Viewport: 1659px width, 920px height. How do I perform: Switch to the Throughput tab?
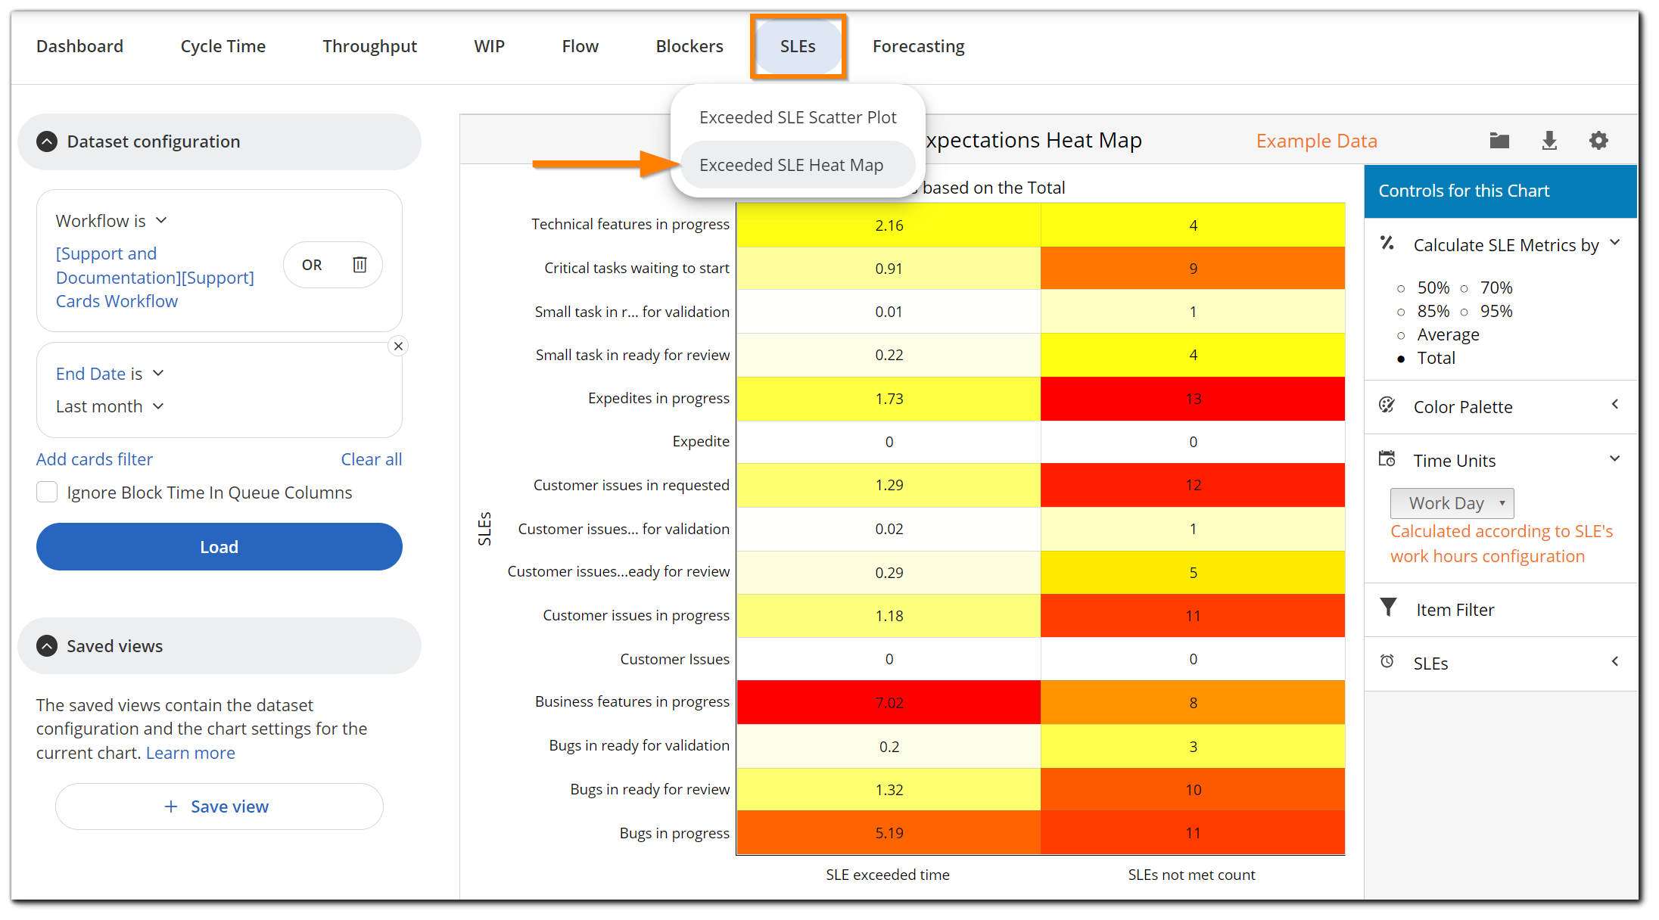tap(369, 46)
